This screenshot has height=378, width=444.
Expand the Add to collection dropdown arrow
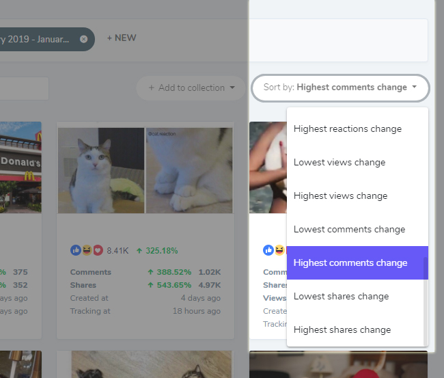click(232, 87)
